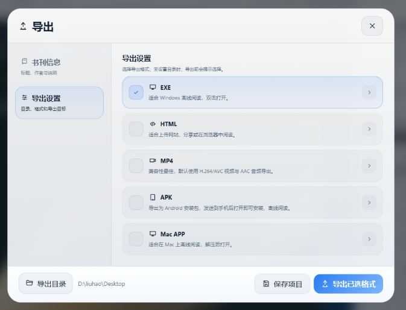Click the 目录、格式和导出目标 subtitle
This screenshot has width=406, height=310.
tap(43, 109)
